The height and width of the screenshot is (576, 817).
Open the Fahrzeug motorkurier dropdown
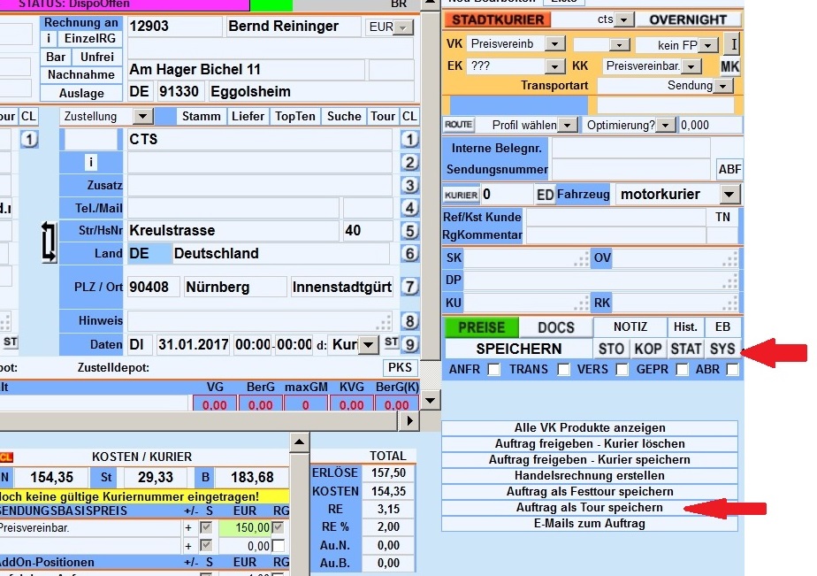coord(729,195)
